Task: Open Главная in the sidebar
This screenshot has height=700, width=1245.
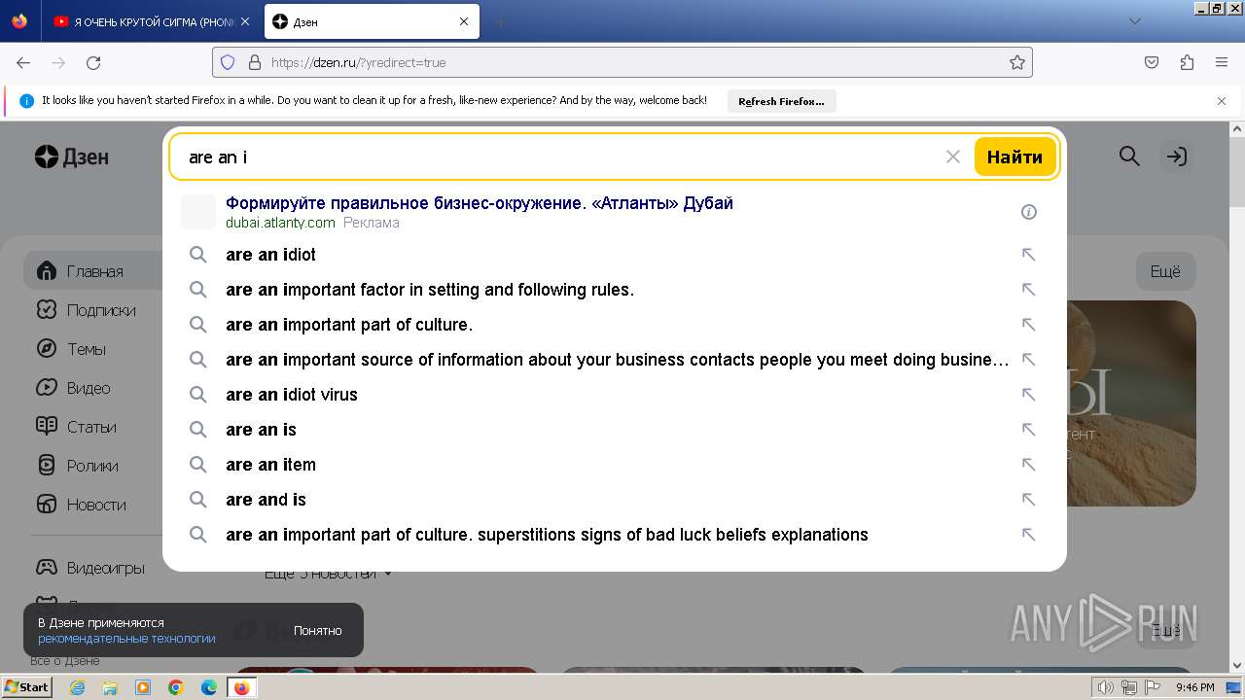Action: point(93,271)
